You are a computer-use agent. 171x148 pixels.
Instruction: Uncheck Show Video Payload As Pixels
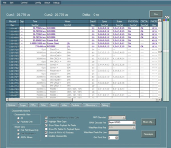point(46,125)
